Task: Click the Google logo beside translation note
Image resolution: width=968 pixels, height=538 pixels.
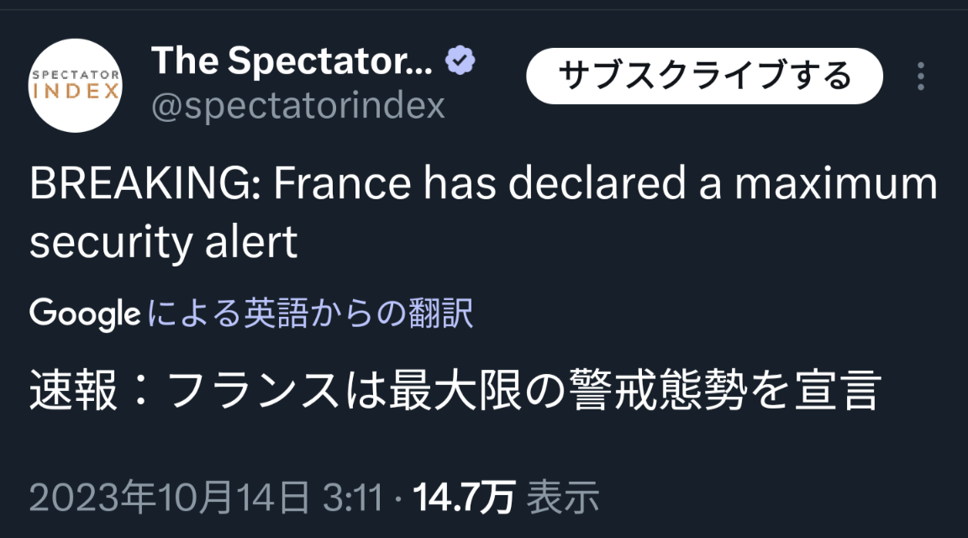Action: 84,314
